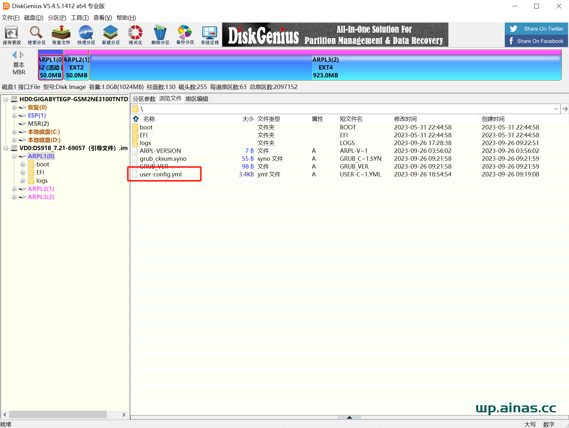Expand the 恢复(0) partition node
The height and width of the screenshot is (428, 569).
pos(14,107)
